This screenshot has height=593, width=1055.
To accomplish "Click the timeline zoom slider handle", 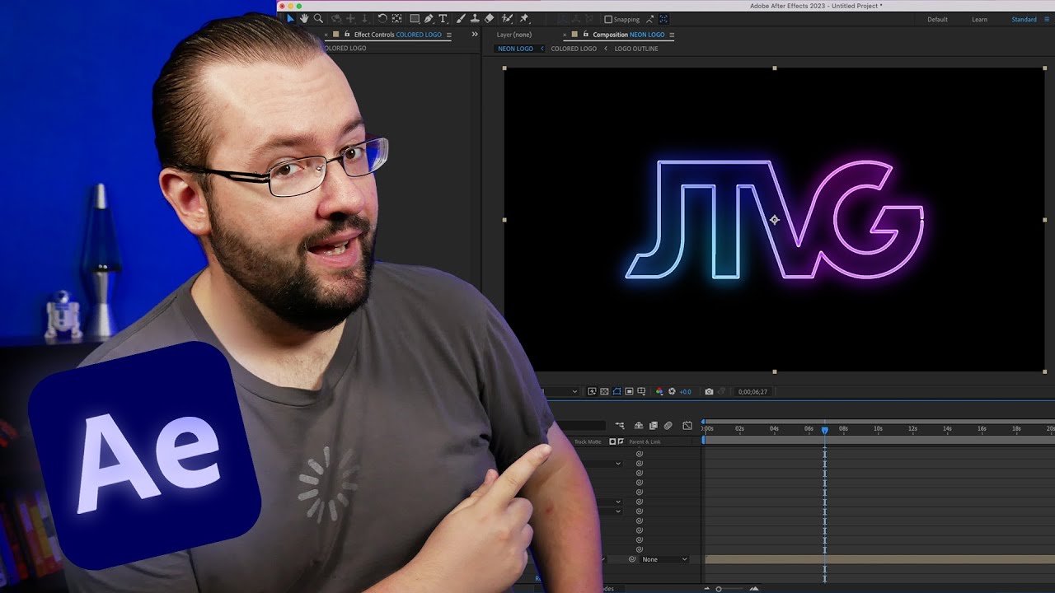I will pos(719,589).
